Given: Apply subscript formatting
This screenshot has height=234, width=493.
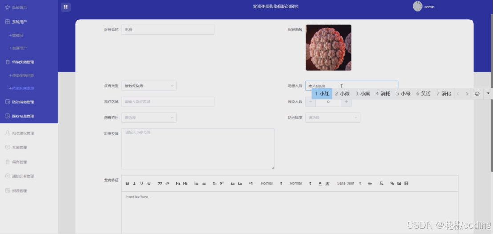Looking at the screenshot, I should click(214, 183).
